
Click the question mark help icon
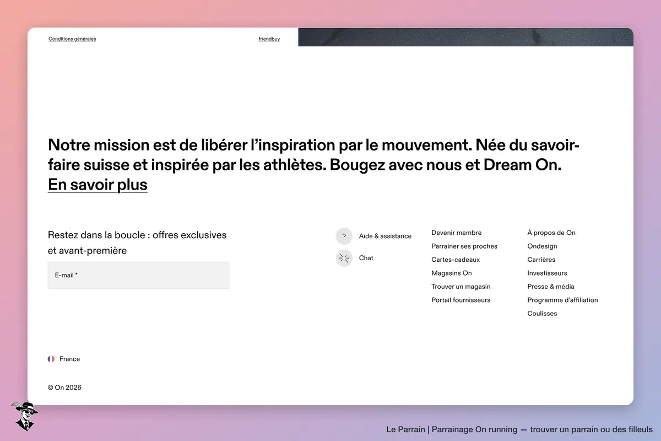point(344,236)
